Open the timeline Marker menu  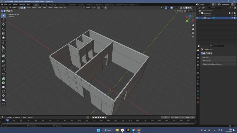[30, 117]
